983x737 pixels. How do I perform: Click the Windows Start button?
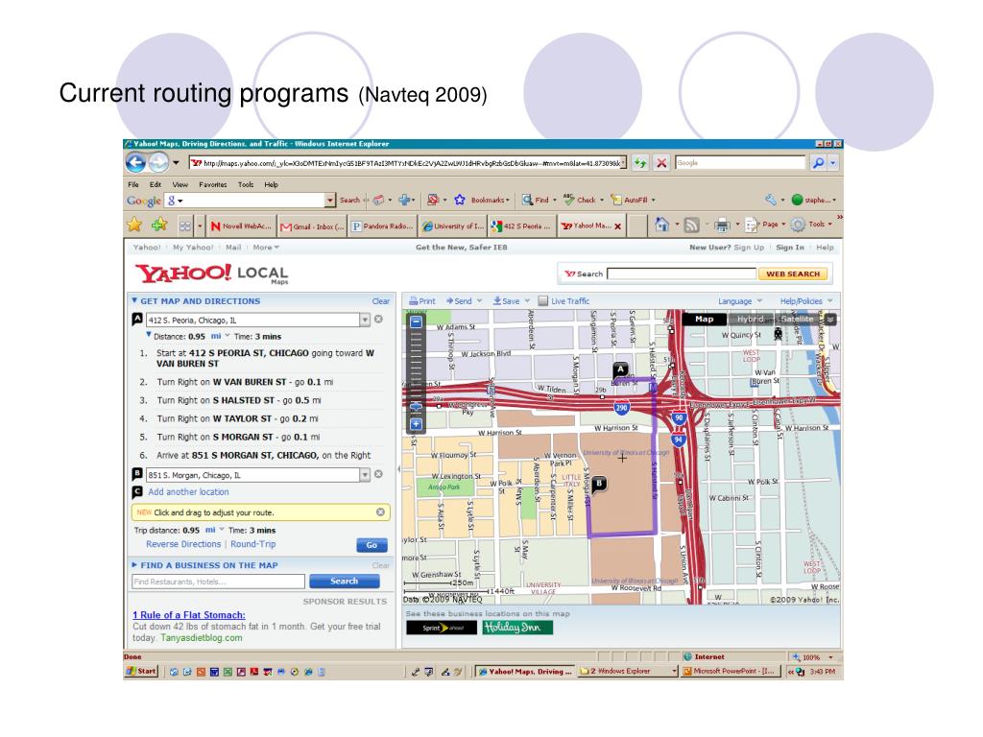tap(140, 671)
